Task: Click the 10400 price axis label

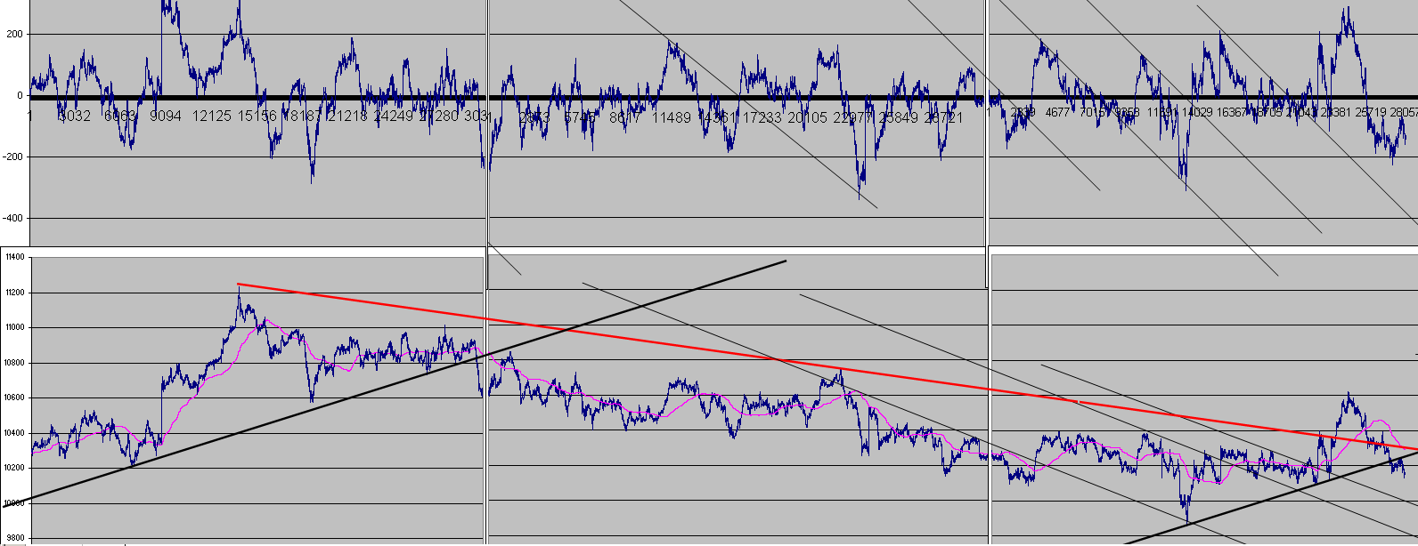Action: [16, 433]
